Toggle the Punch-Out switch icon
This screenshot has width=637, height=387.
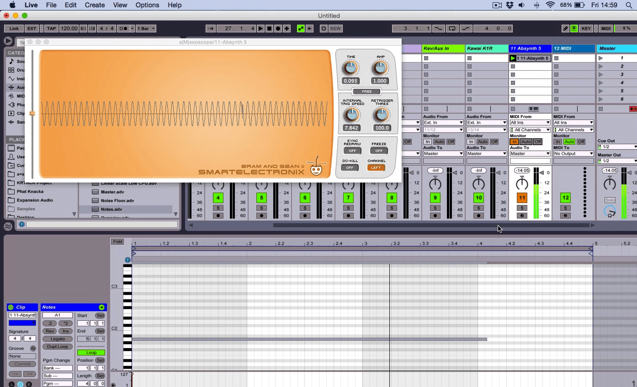tap(466, 28)
